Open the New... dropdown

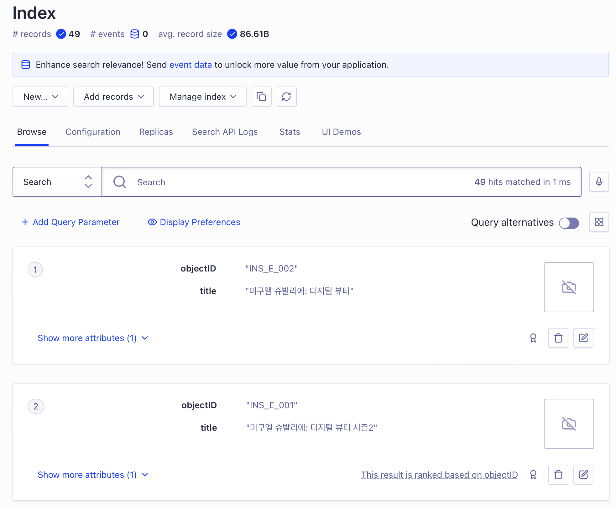(40, 97)
